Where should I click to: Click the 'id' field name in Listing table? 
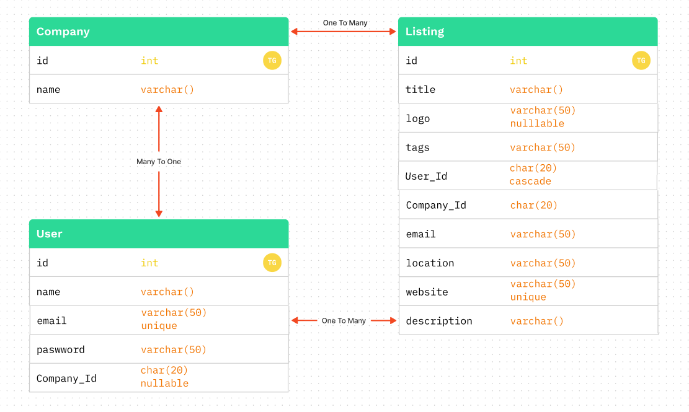[411, 61]
